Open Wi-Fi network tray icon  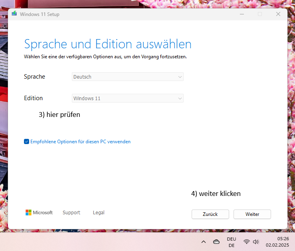pyautogui.click(x=246, y=241)
